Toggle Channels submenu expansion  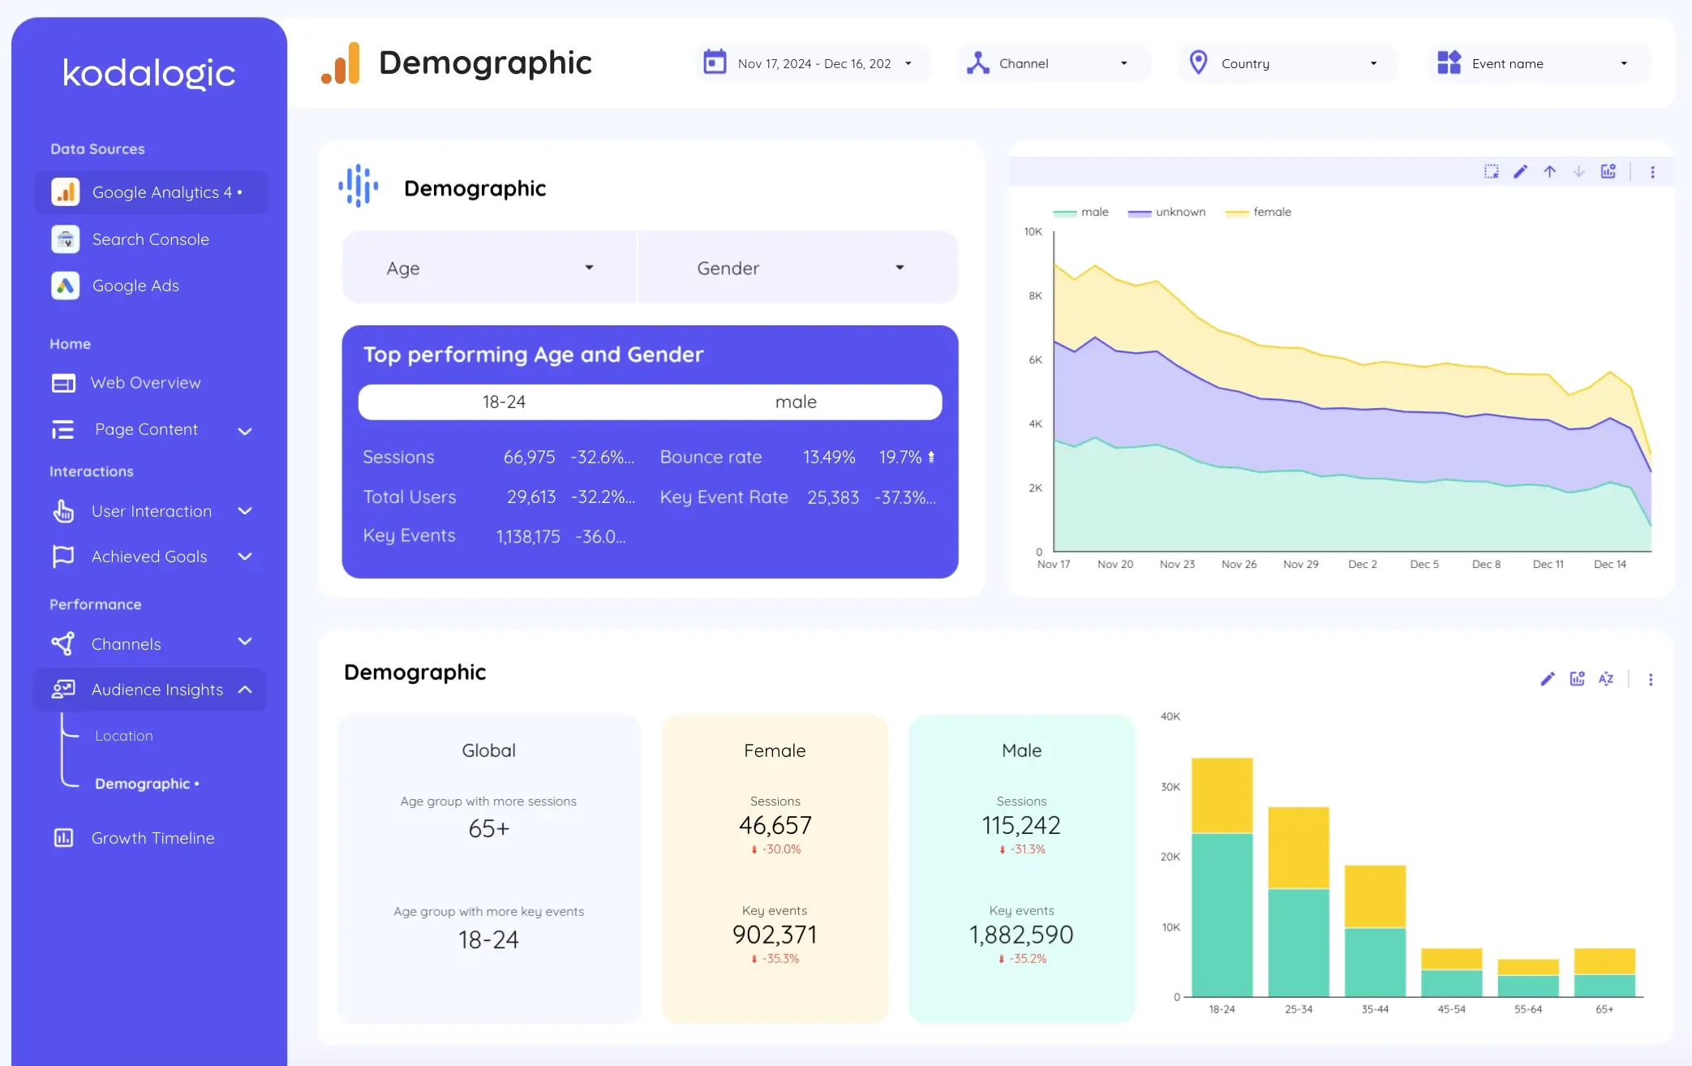point(246,643)
